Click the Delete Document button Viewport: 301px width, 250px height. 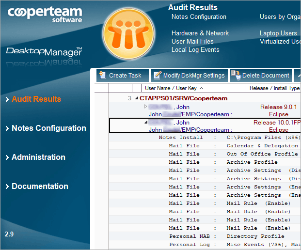261,75
